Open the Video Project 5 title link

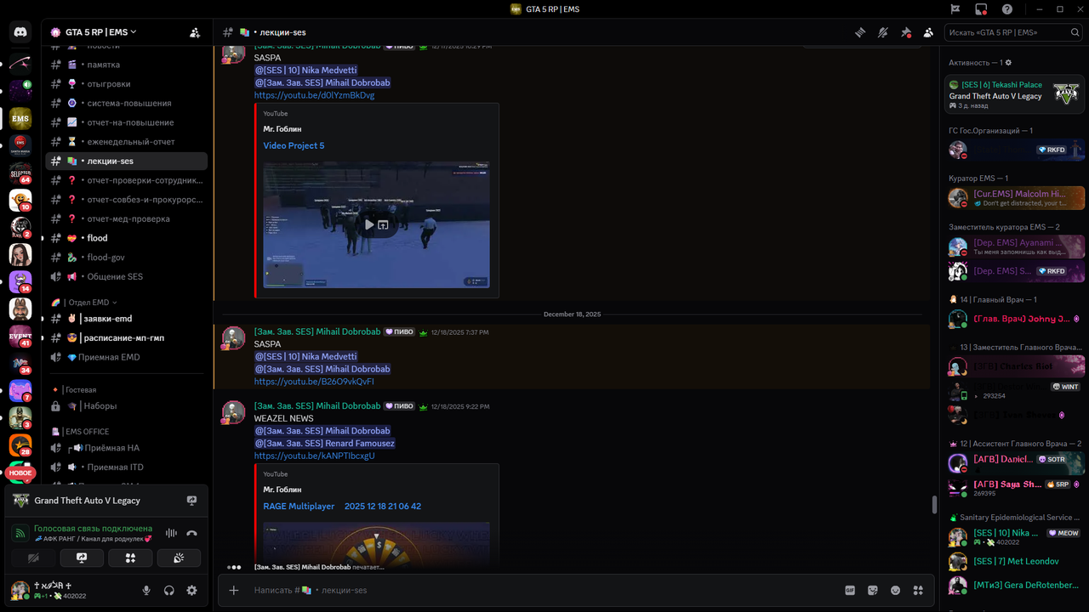pos(294,145)
